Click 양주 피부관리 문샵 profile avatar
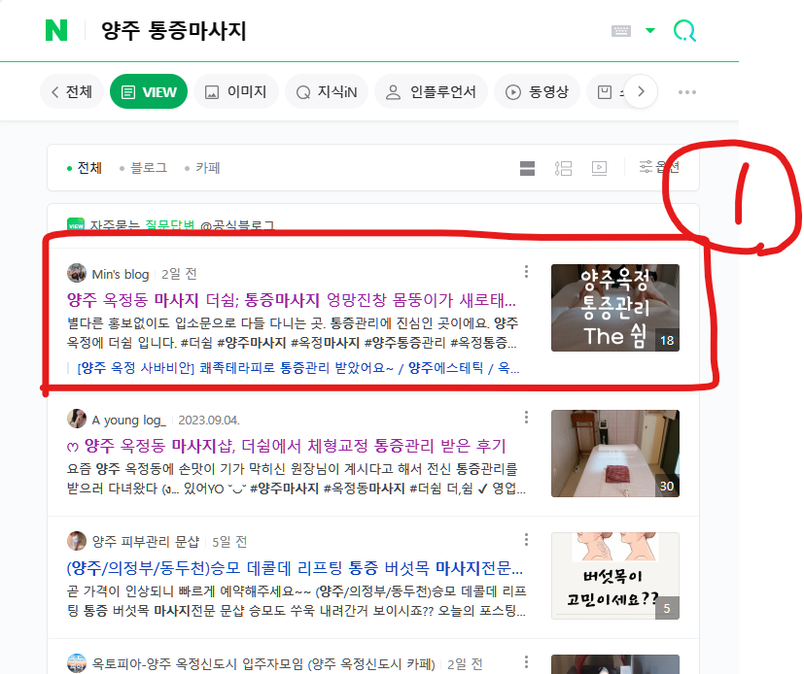Viewport: 804px width, 674px height. [x=77, y=540]
